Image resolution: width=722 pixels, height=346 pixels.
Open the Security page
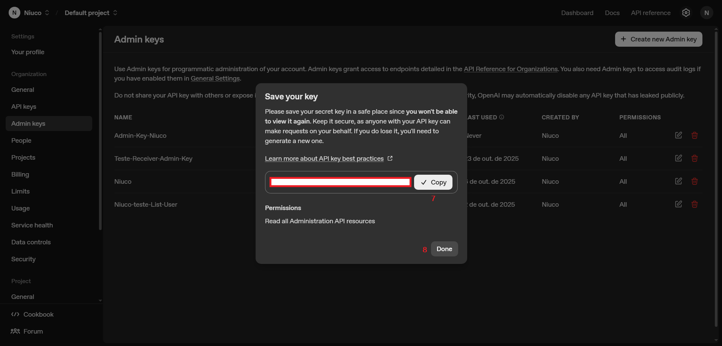coord(23,259)
